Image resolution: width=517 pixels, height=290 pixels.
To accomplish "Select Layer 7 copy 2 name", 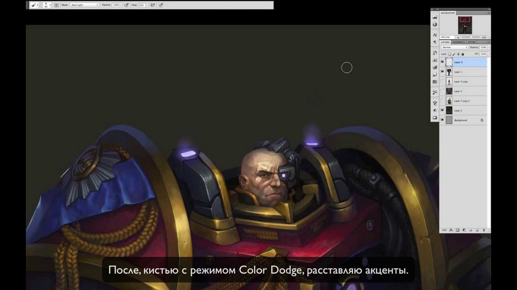I will point(462,101).
